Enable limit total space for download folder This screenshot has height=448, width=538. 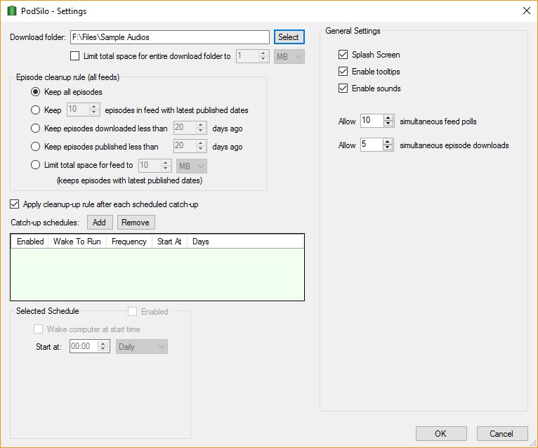[75, 56]
